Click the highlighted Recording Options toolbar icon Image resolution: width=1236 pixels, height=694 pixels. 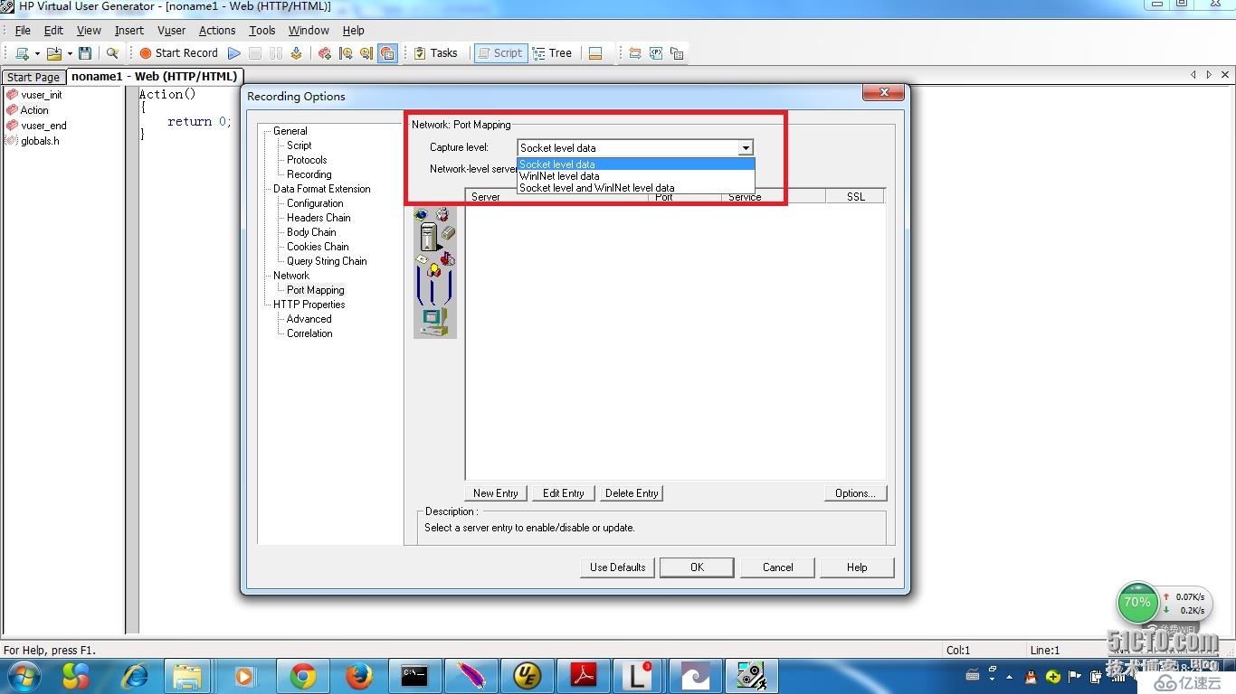click(387, 53)
